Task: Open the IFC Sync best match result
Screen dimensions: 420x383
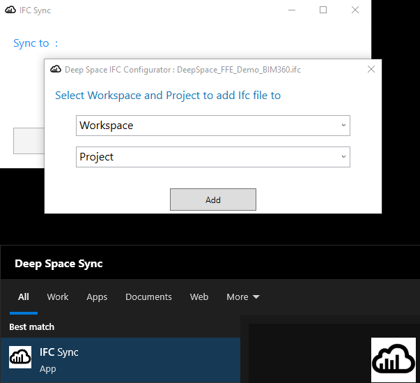Action: [x=120, y=360]
